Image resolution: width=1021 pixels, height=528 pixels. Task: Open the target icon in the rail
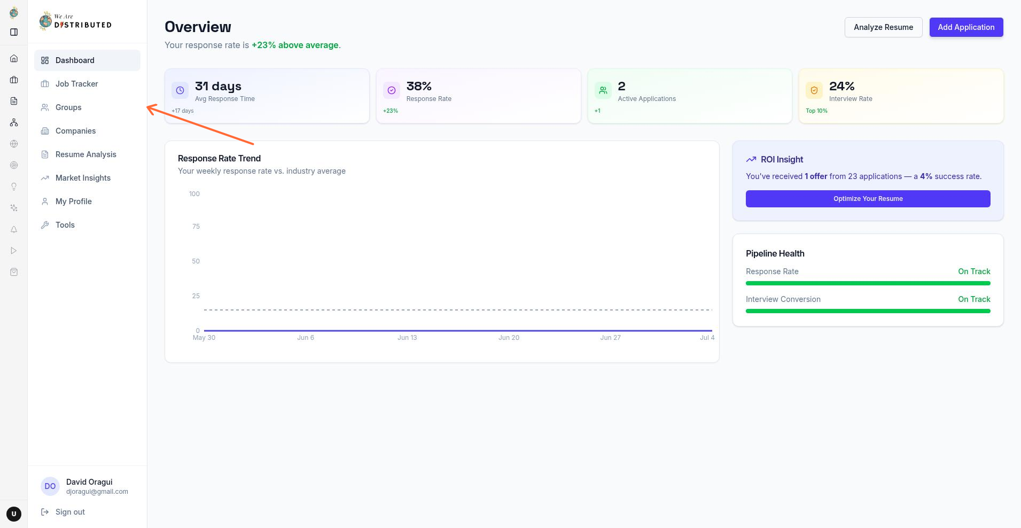point(14,165)
